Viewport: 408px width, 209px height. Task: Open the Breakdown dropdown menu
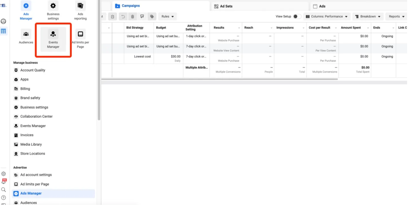[368, 17]
